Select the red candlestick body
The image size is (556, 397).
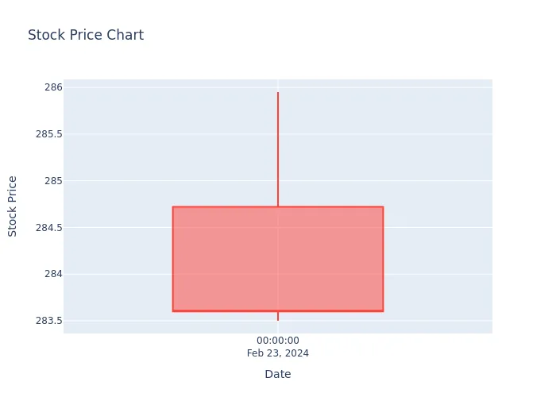[278, 259]
